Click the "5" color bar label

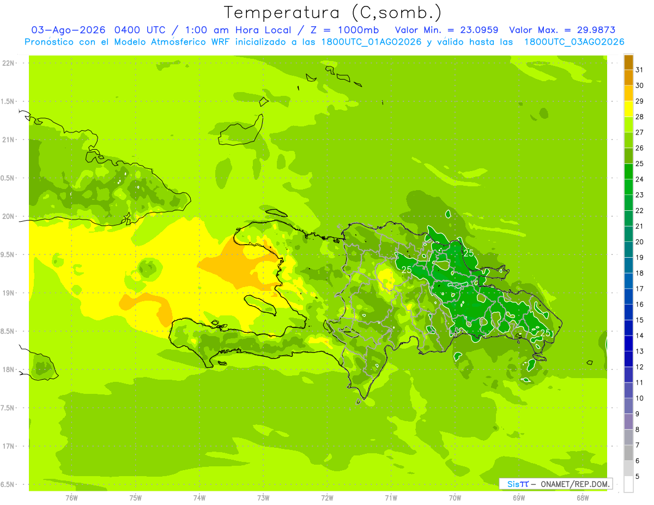click(x=638, y=476)
